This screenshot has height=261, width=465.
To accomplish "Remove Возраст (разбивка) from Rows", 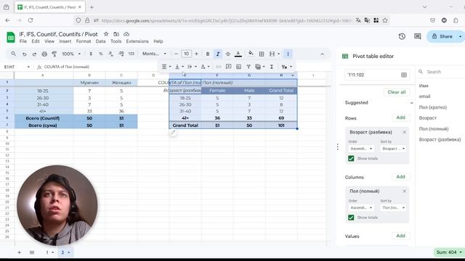I will [404, 132].
